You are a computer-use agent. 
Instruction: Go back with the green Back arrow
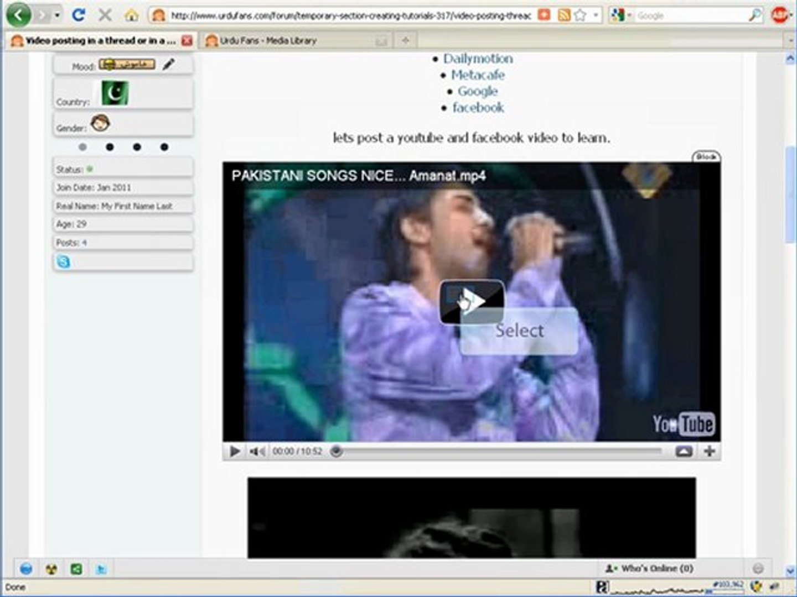[18, 15]
